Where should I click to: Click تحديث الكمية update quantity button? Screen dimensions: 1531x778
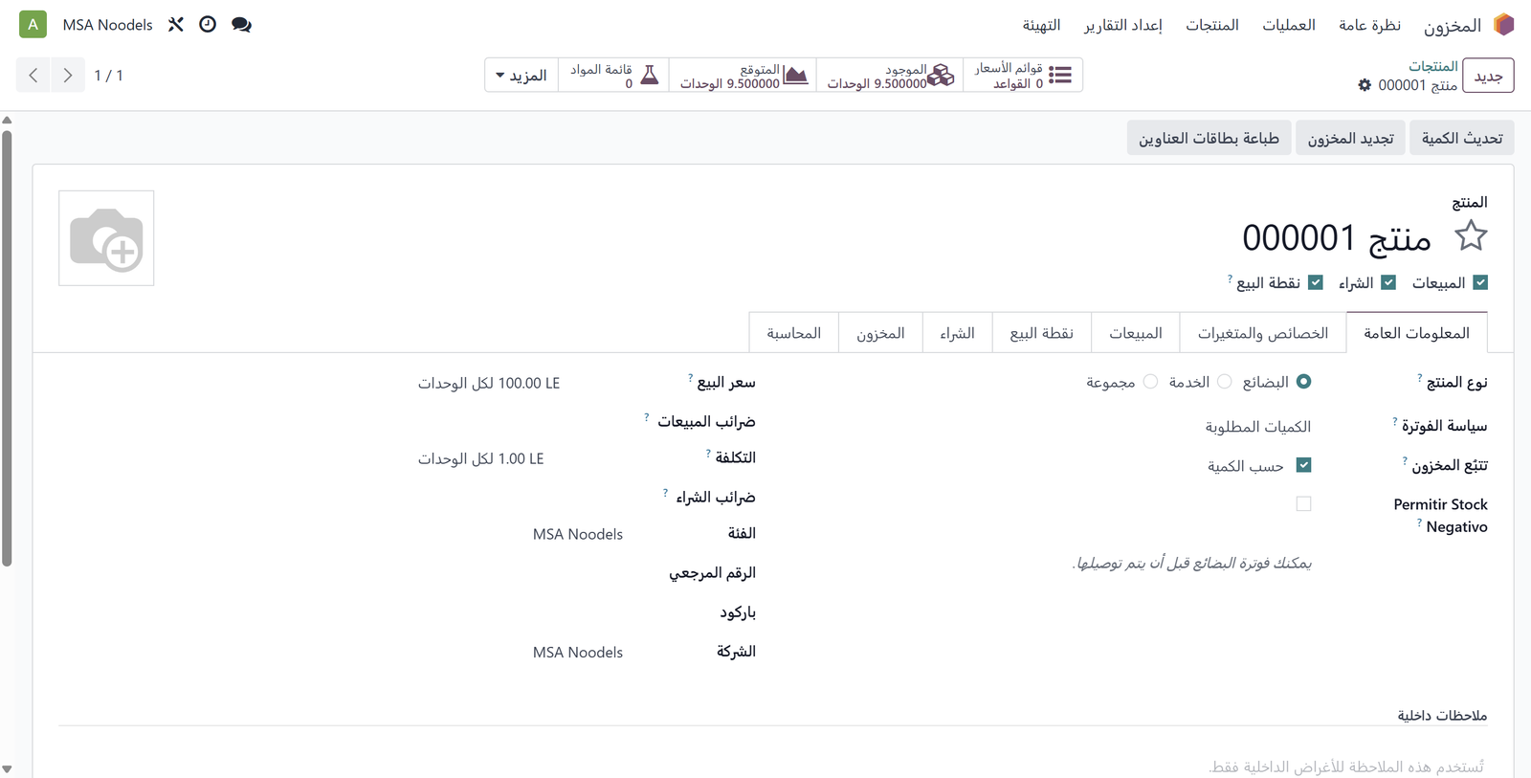click(1462, 139)
